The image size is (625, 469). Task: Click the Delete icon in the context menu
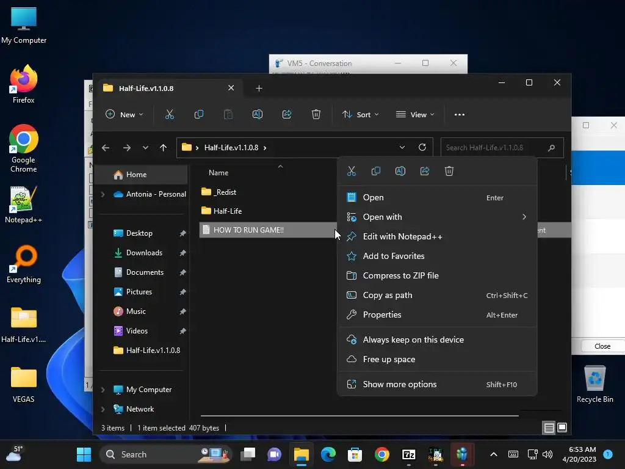(449, 171)
